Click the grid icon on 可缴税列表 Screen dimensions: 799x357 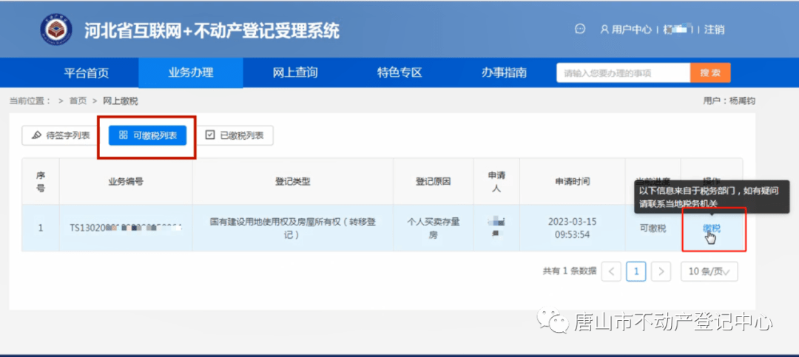pyautogui.click(x=123, y=135)
